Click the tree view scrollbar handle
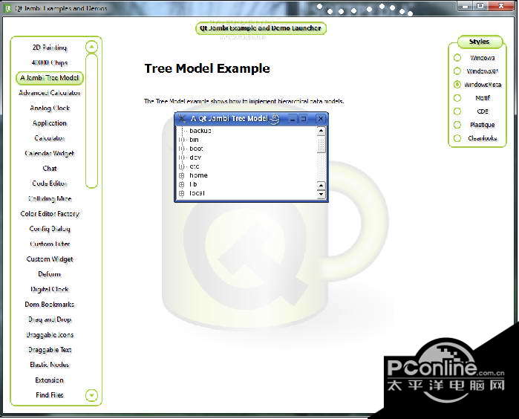 click(321, 145)
